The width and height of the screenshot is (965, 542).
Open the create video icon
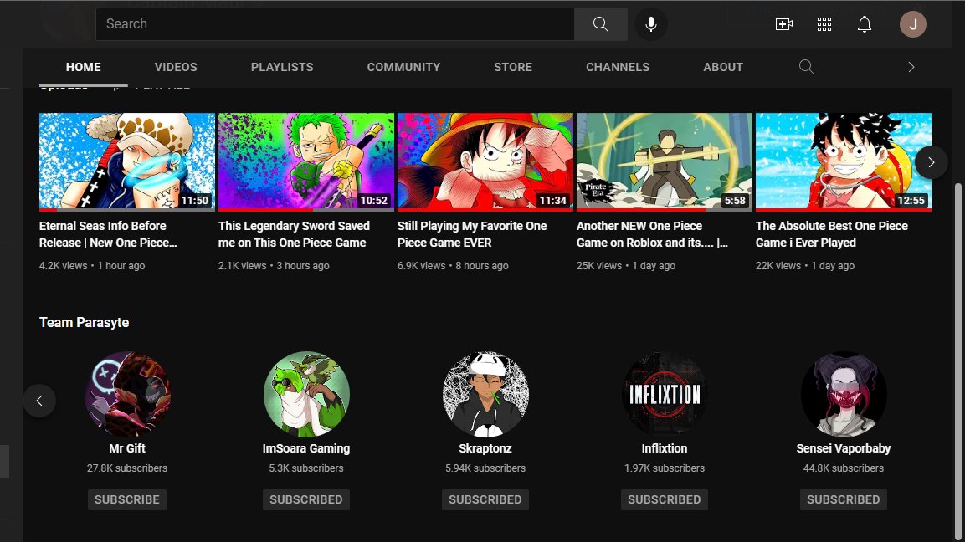click(783, 24)
